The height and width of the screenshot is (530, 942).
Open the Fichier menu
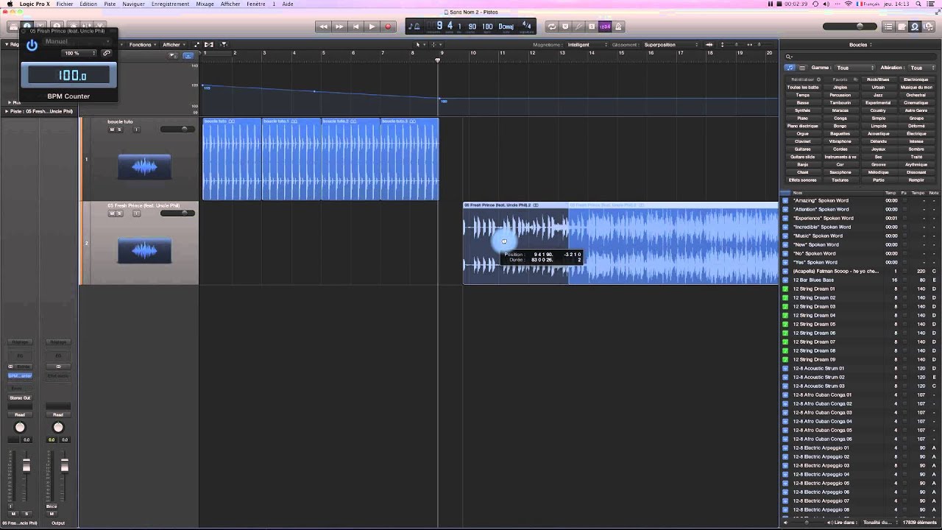tap(65, 4)
